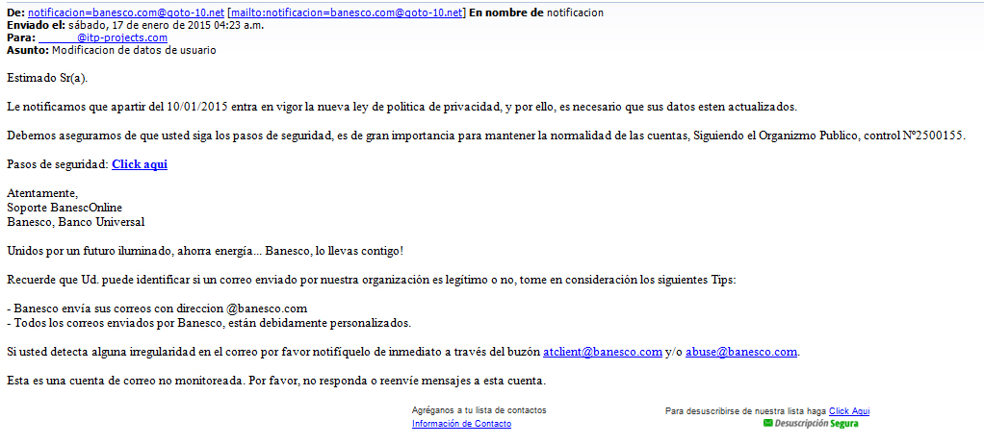Click signature line 'Banesco, Banco Universal'

point(76,222)
